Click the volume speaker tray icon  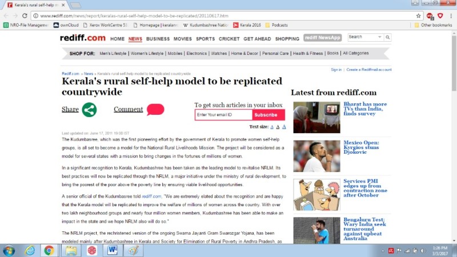click(x=423, y=251)
